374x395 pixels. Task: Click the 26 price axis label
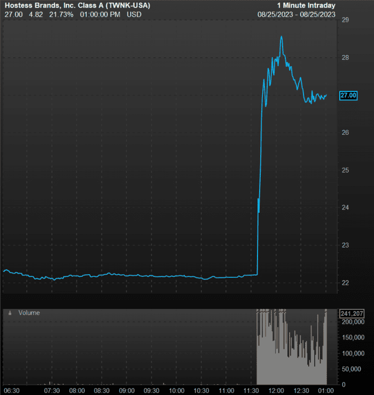pyautogui.click(x=345, y=133)
